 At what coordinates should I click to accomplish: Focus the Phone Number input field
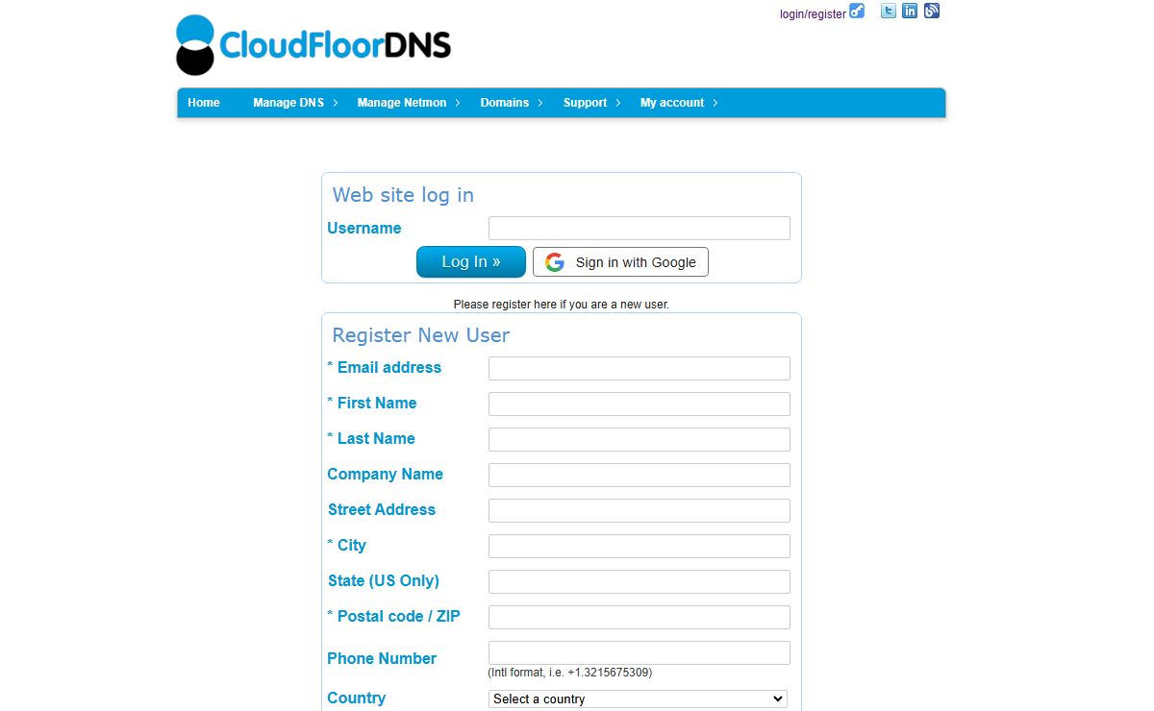(640, 652)
